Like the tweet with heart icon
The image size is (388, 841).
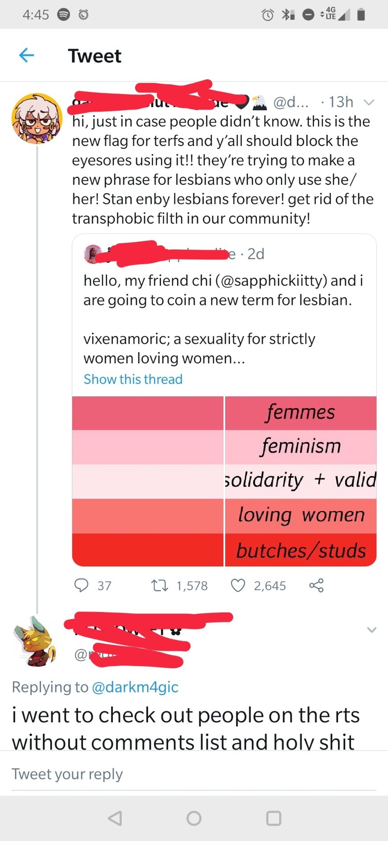[x=238, y=585]
